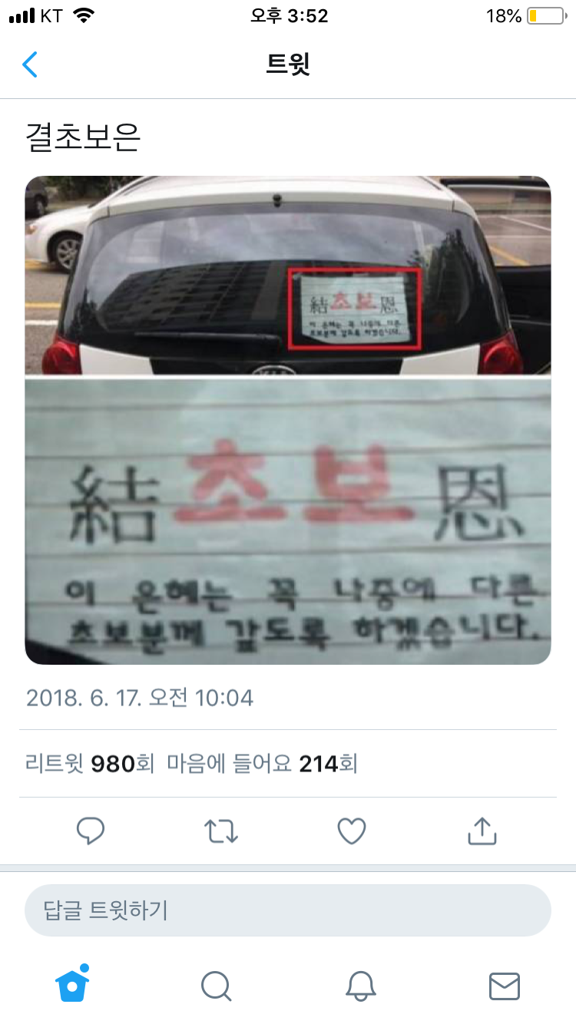Image resolution: width=576 pixels, height=1024 pixels.
Task: Tap the retweet arrows icon
Action: 221,831
